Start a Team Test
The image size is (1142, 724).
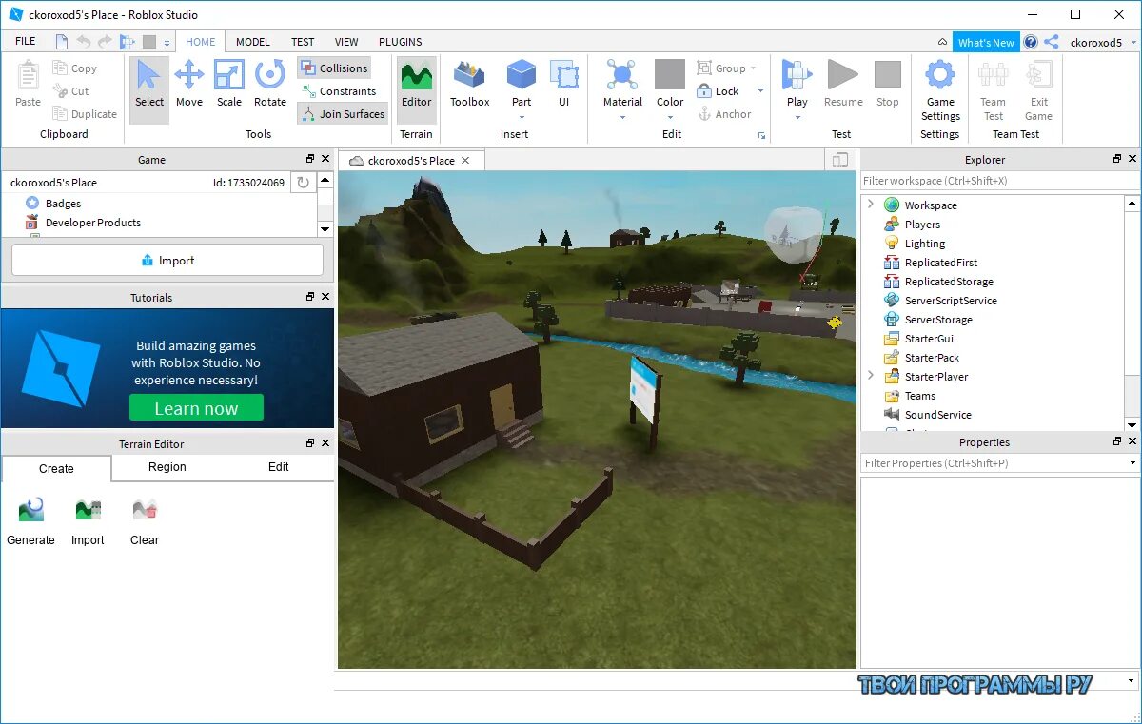pos(993,90)
